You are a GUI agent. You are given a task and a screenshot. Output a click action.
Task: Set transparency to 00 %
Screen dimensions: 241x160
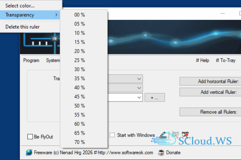pyautogui.click(x=84, y=15)
